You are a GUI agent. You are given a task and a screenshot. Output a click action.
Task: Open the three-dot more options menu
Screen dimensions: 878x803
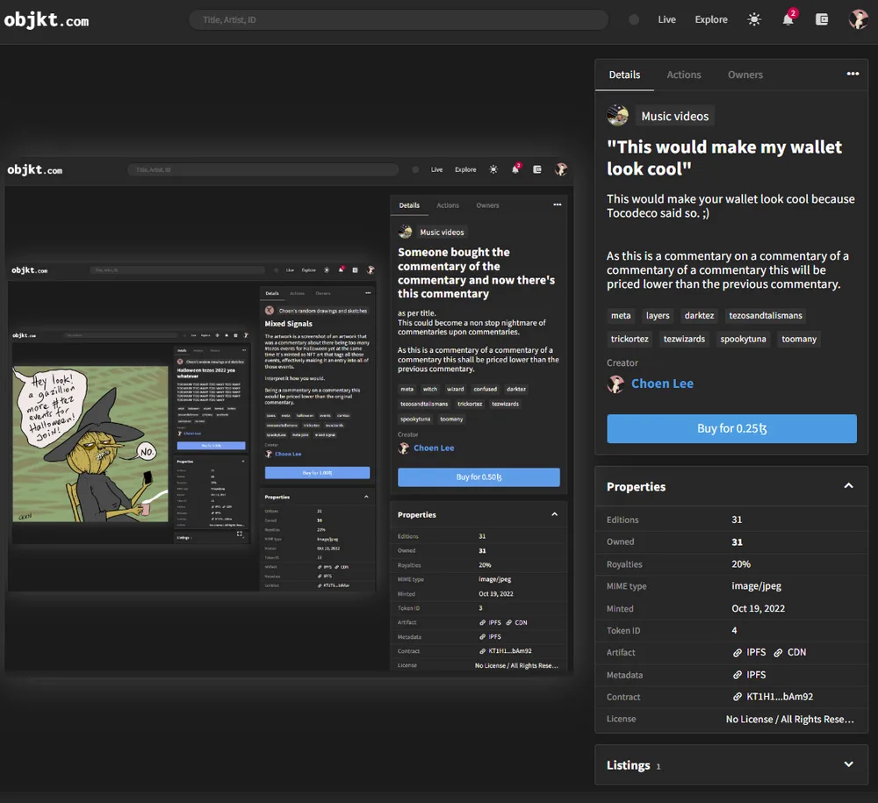tap(853, 74)
